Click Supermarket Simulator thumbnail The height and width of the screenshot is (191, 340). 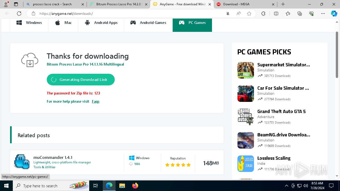246,70
